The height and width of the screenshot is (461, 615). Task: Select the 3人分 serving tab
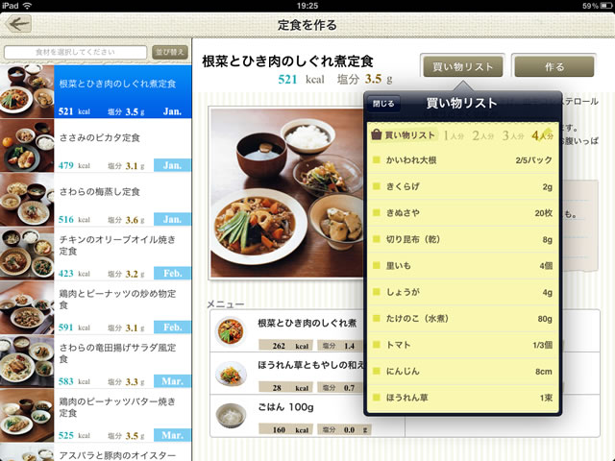513,135
